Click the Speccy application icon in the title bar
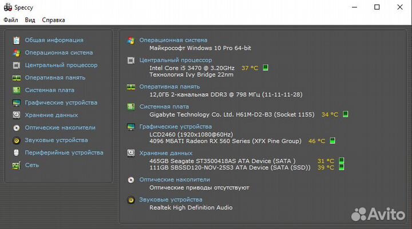 [8, 7]
